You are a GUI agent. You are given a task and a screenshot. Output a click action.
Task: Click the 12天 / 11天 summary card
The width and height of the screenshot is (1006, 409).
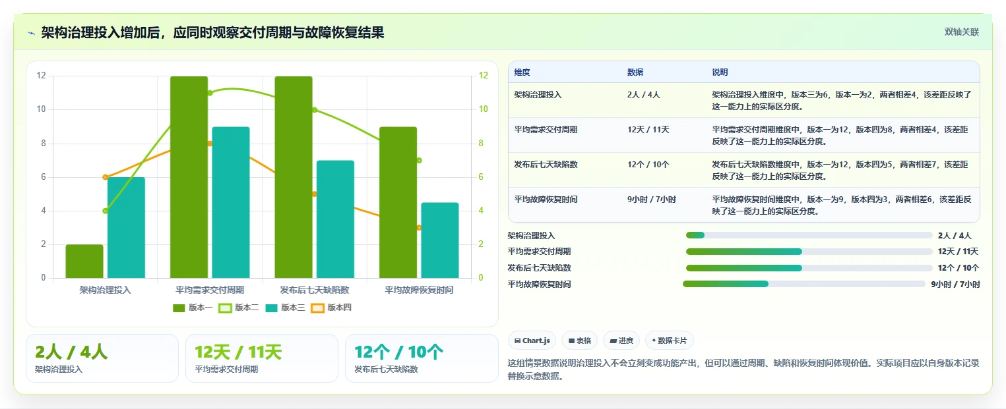(262, 358)
